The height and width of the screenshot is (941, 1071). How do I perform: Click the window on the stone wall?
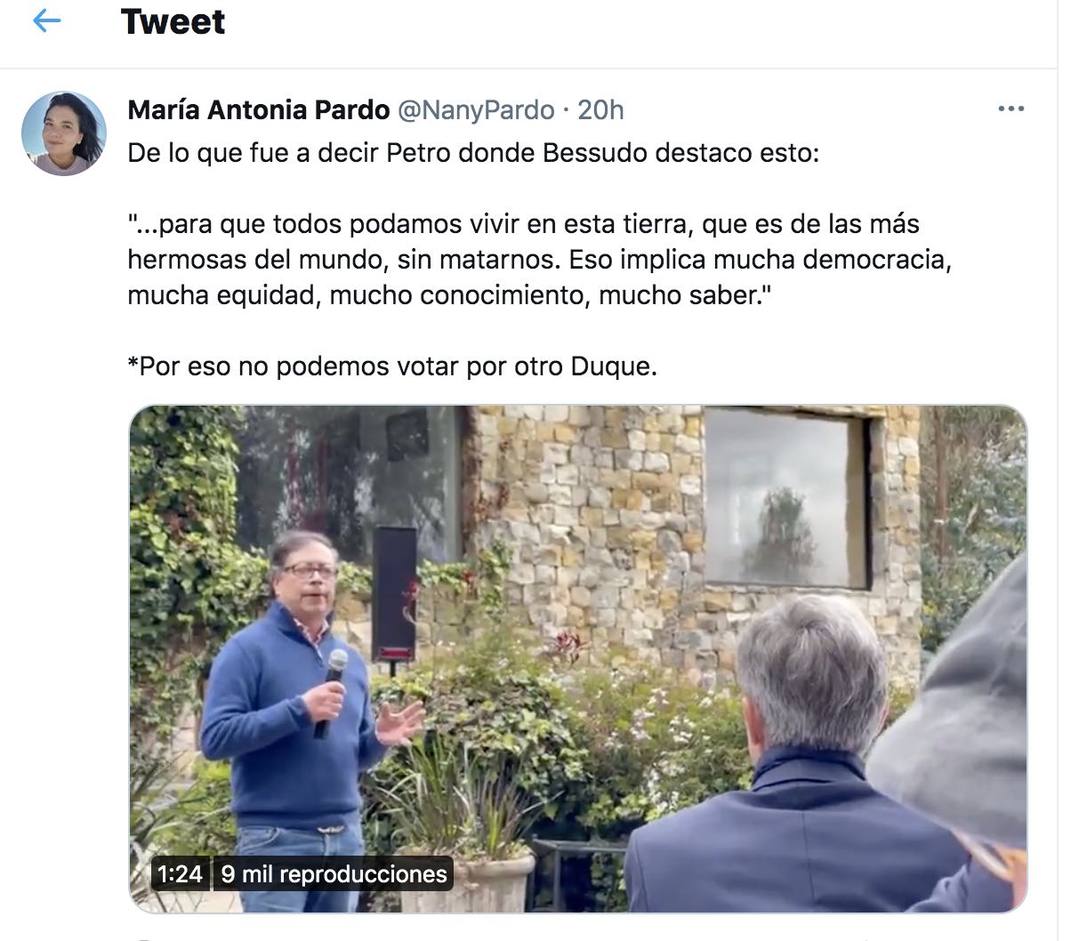point(785,498)
